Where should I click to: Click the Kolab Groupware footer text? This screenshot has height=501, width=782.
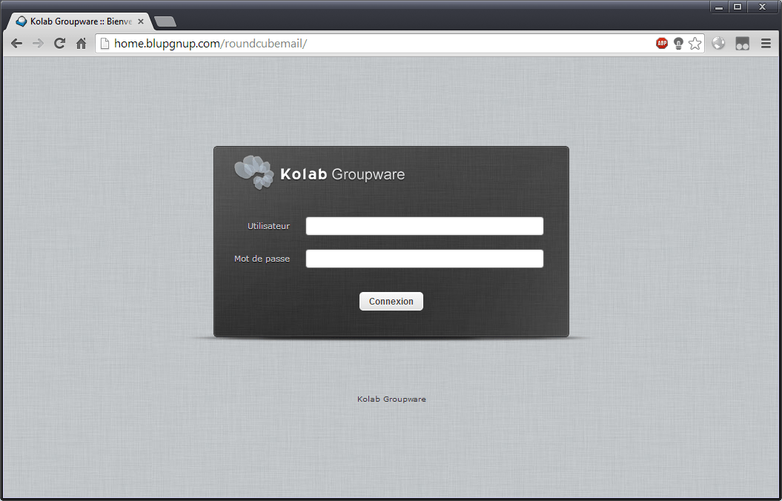point(391,399)
